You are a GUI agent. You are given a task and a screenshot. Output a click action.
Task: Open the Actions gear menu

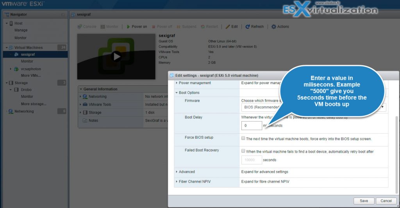pyautogui.click(x=274, y=27)
